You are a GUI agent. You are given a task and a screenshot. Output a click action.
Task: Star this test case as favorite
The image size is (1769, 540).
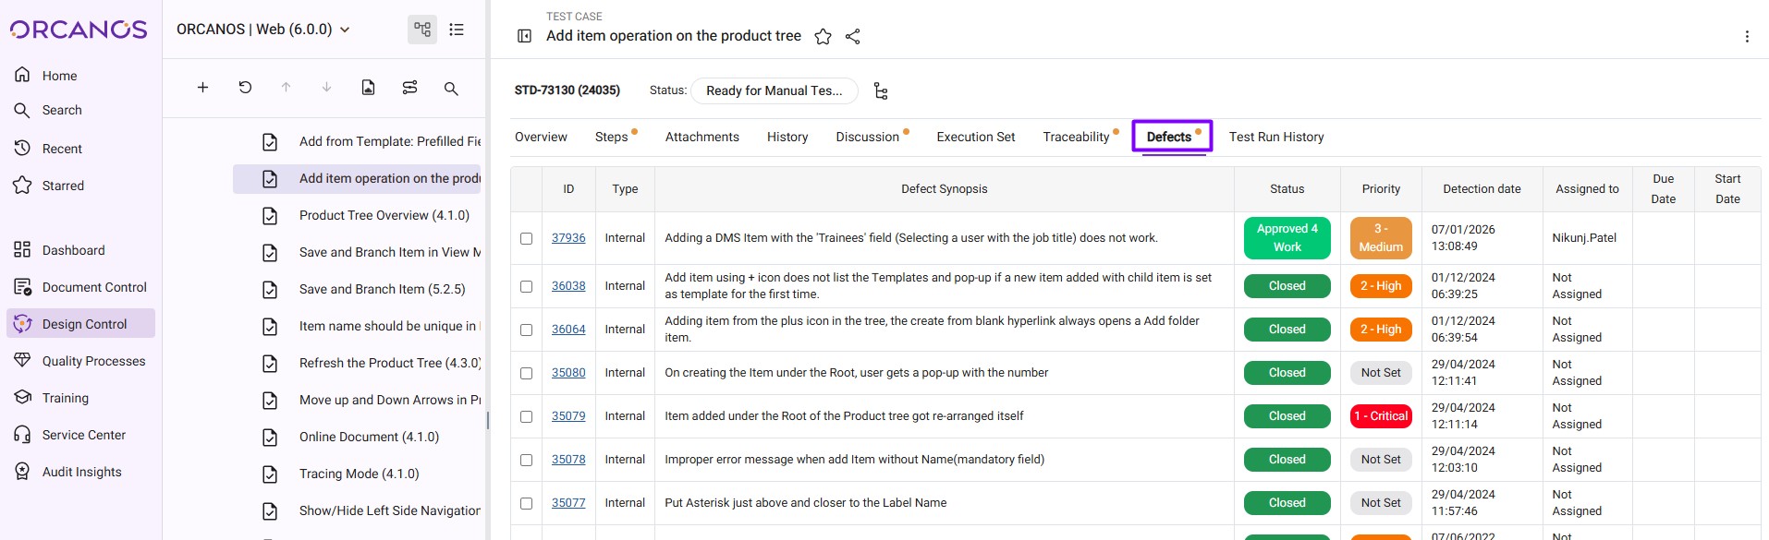tap(823, 37)
